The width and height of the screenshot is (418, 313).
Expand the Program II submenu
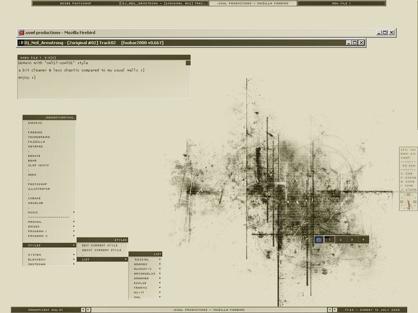[x=49, y=236]
